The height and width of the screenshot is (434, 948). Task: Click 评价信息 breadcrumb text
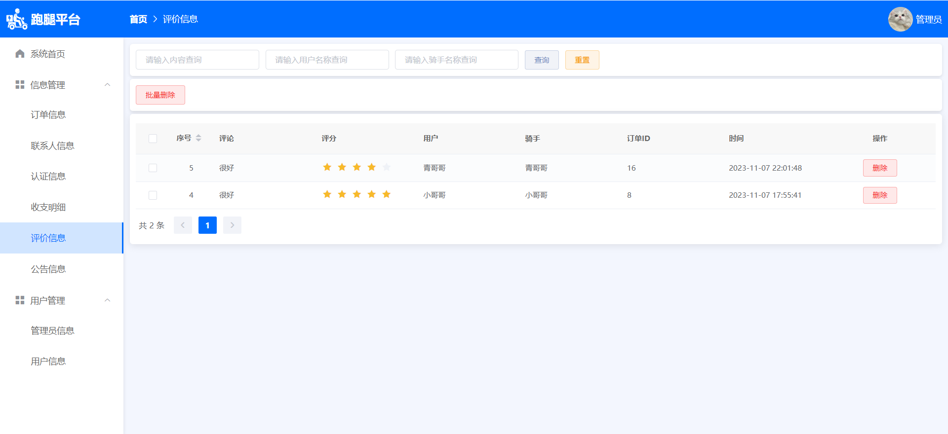coord(180,19)
